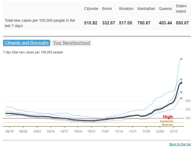Switch to the Your Neighborhood tab
The width and height of the screenshot is (195, 150).
(71, 43)
